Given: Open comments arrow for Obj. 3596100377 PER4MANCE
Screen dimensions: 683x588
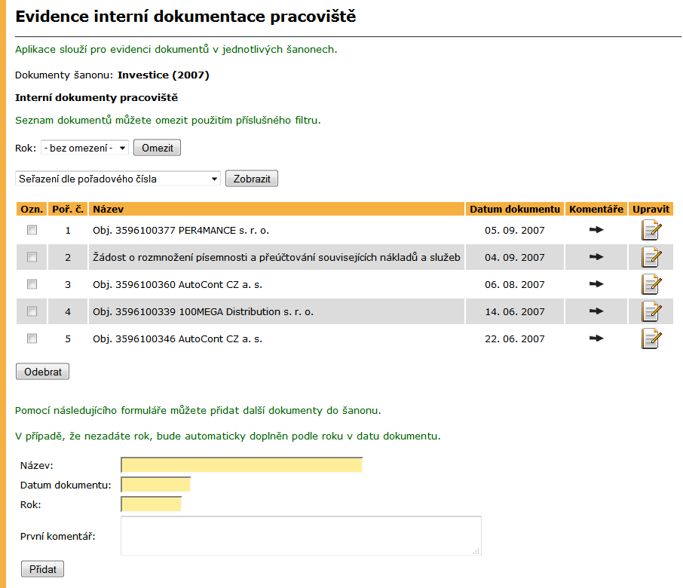Looking at the screenshot, I should point(596,229).
